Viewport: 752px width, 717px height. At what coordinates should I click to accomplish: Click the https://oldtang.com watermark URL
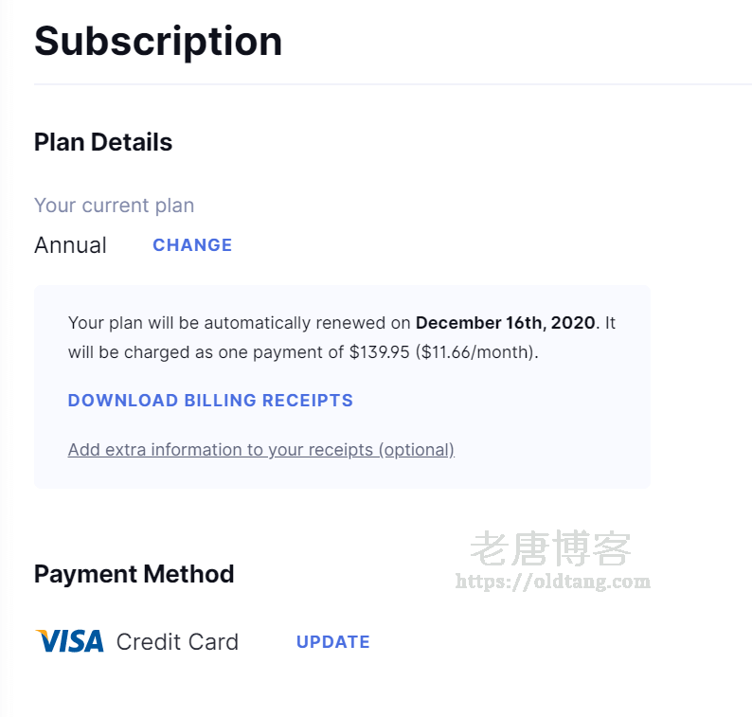[x=553, y=582]
